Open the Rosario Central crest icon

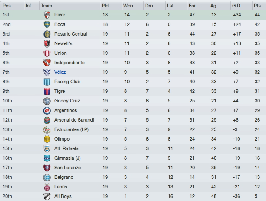[47, 34]
